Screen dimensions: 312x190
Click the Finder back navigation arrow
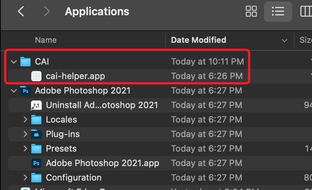[21, 12]
